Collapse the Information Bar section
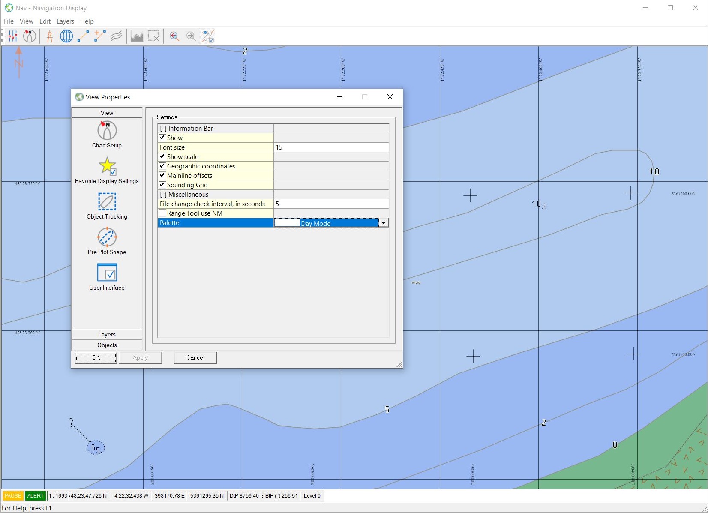This screenshot has height=513, width=708. (163, 129)
